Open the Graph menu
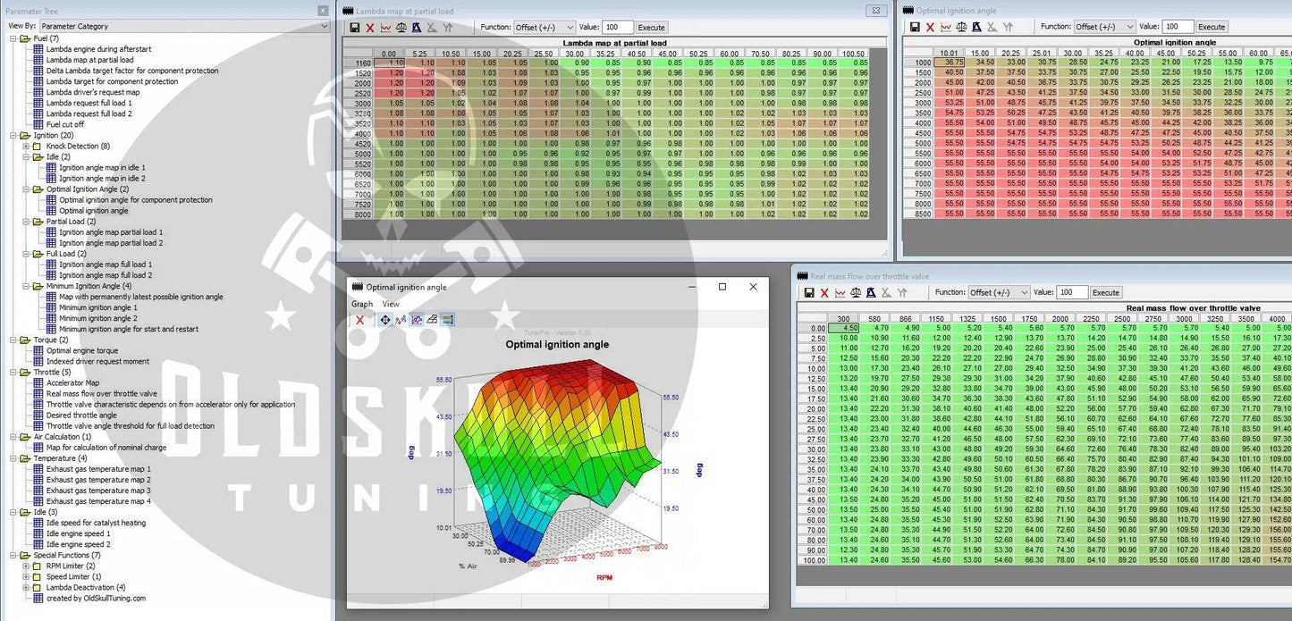The width and height of the screenshot is (1292, 621). tap(362, 304)
